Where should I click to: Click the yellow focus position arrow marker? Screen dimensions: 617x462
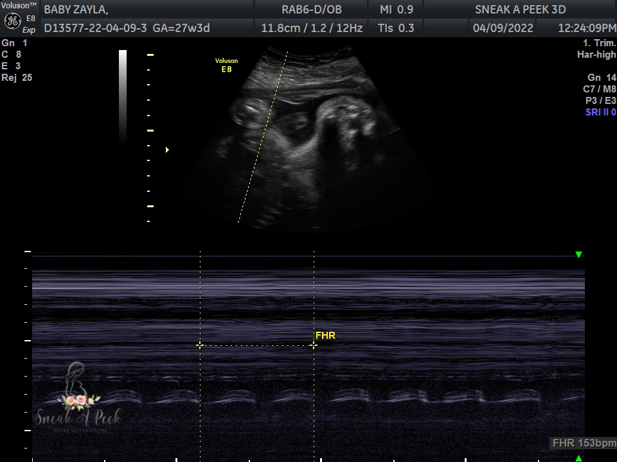[x=167, y=150]
